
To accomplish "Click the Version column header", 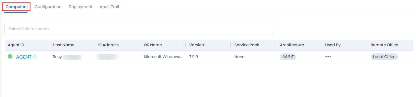I will coord(197,45).
